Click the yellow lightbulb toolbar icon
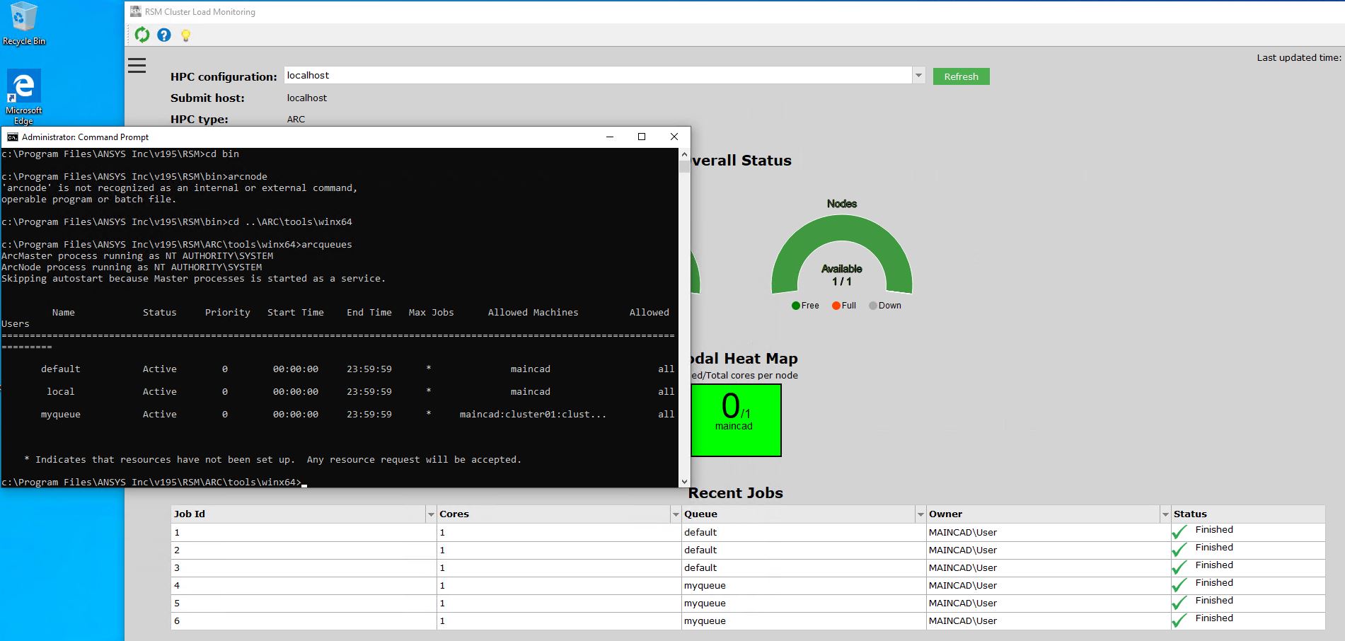This screenshot has width=1345, height=641. (x=185, y=35)
